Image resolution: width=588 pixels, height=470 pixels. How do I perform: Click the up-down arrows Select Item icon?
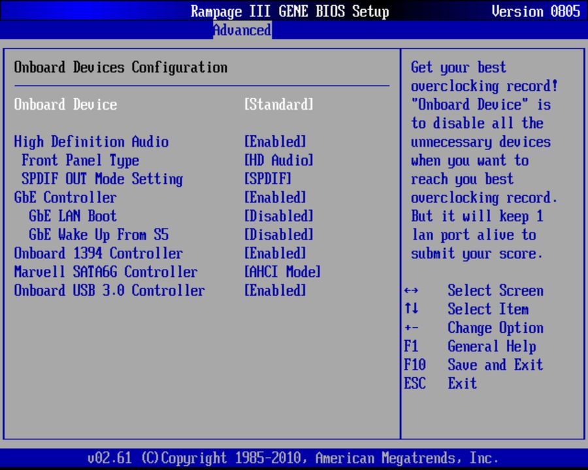tap(412, 309)
